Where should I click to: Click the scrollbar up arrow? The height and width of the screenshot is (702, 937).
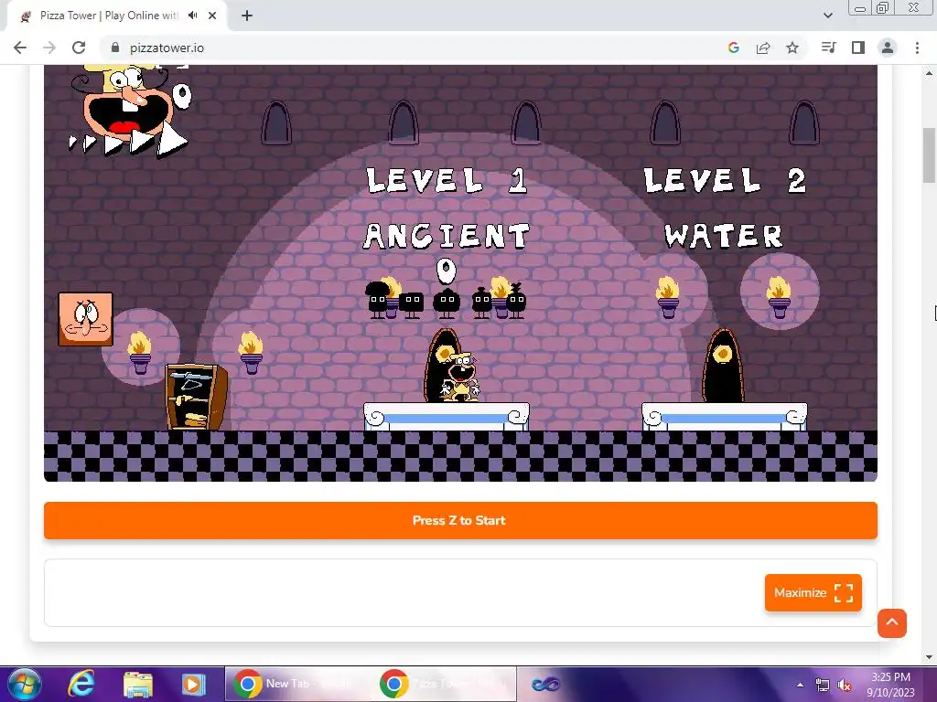click(x=929, y=73)
